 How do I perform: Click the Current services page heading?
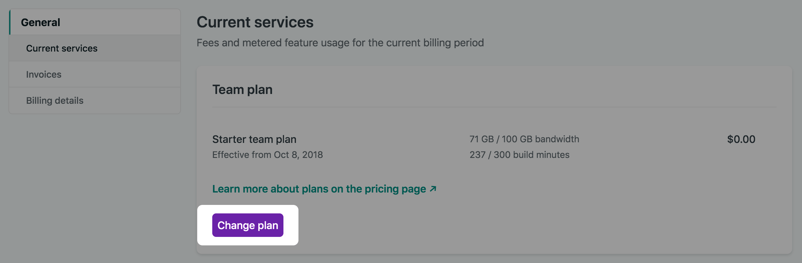click(255, 22)
